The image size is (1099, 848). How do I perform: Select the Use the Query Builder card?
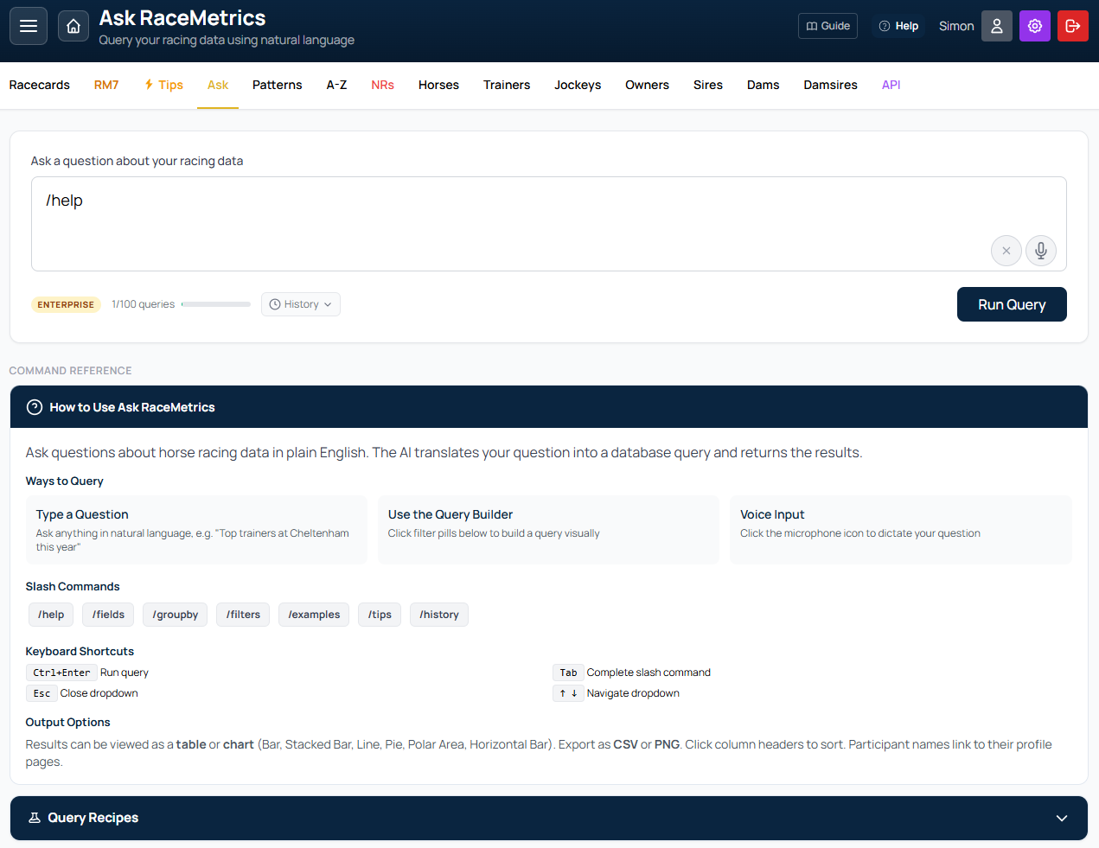pos(548,530)
